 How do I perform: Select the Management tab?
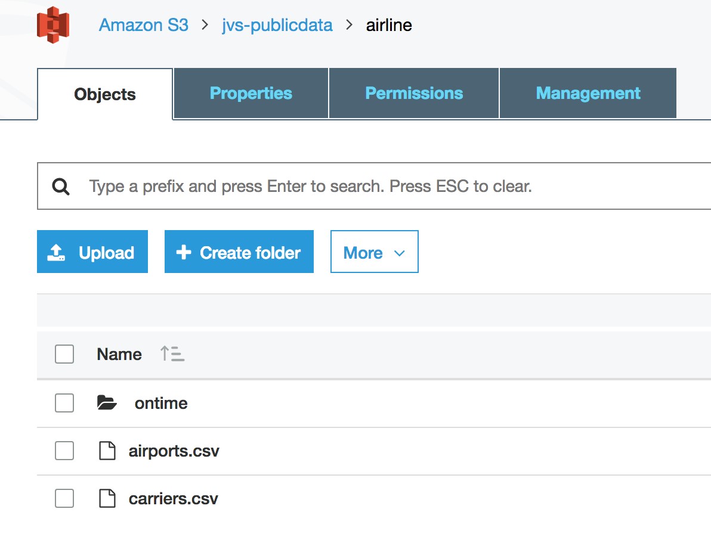[588, 94]
